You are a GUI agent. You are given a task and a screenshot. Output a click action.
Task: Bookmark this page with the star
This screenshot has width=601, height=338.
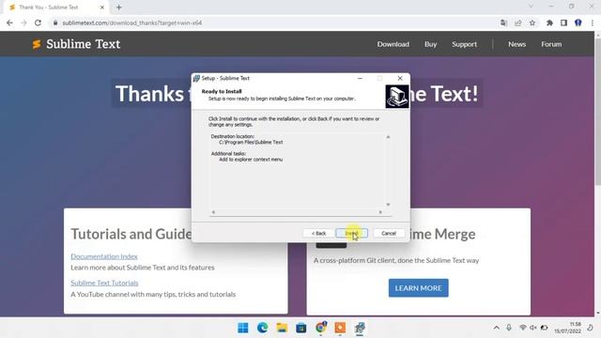[532, 23]
